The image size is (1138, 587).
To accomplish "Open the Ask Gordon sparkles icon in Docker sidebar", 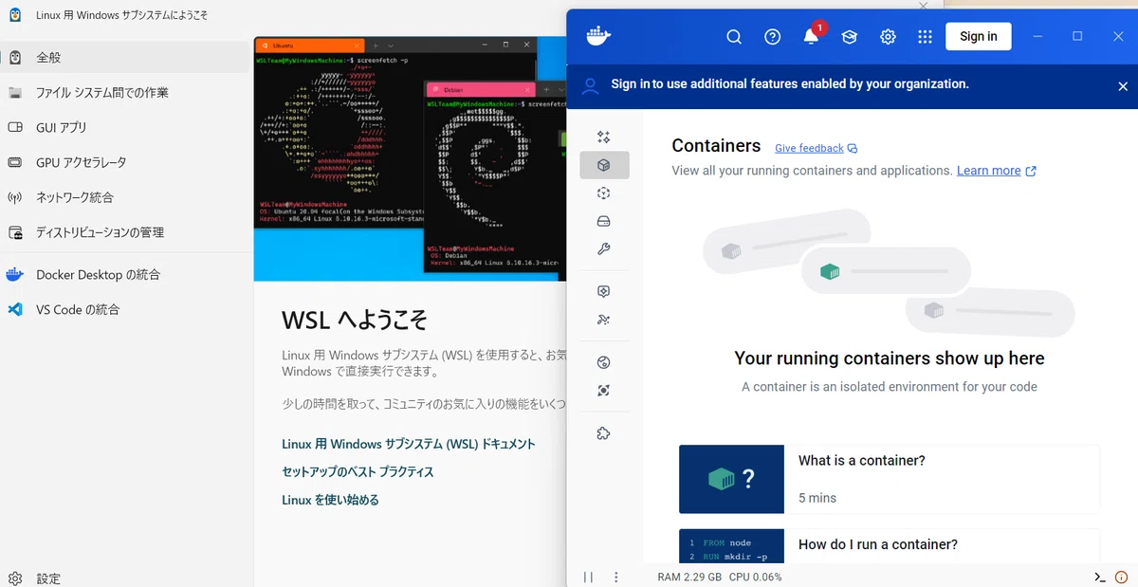I will 604,137.
